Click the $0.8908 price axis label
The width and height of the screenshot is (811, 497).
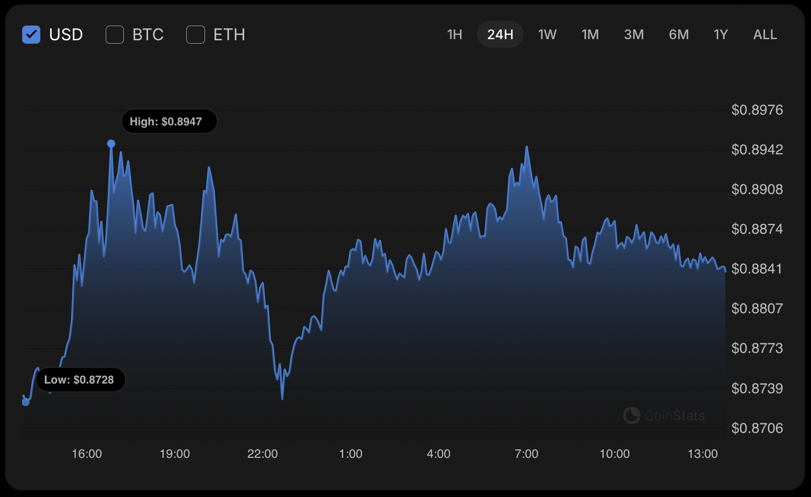coord(757,189)
